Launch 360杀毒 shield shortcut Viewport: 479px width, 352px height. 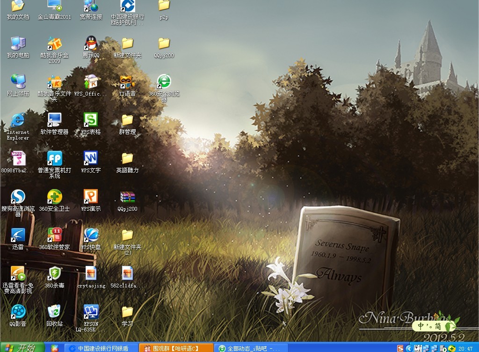[54, 277]
